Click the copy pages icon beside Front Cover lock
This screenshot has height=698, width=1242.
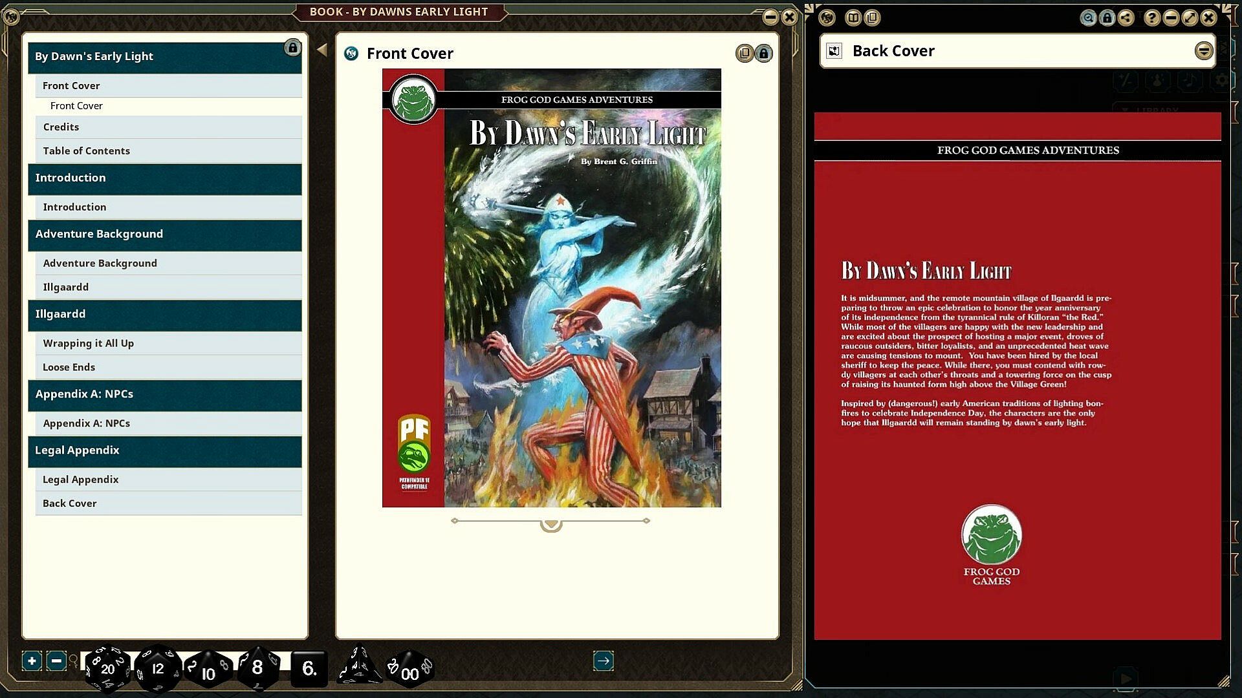pos(745,53)
